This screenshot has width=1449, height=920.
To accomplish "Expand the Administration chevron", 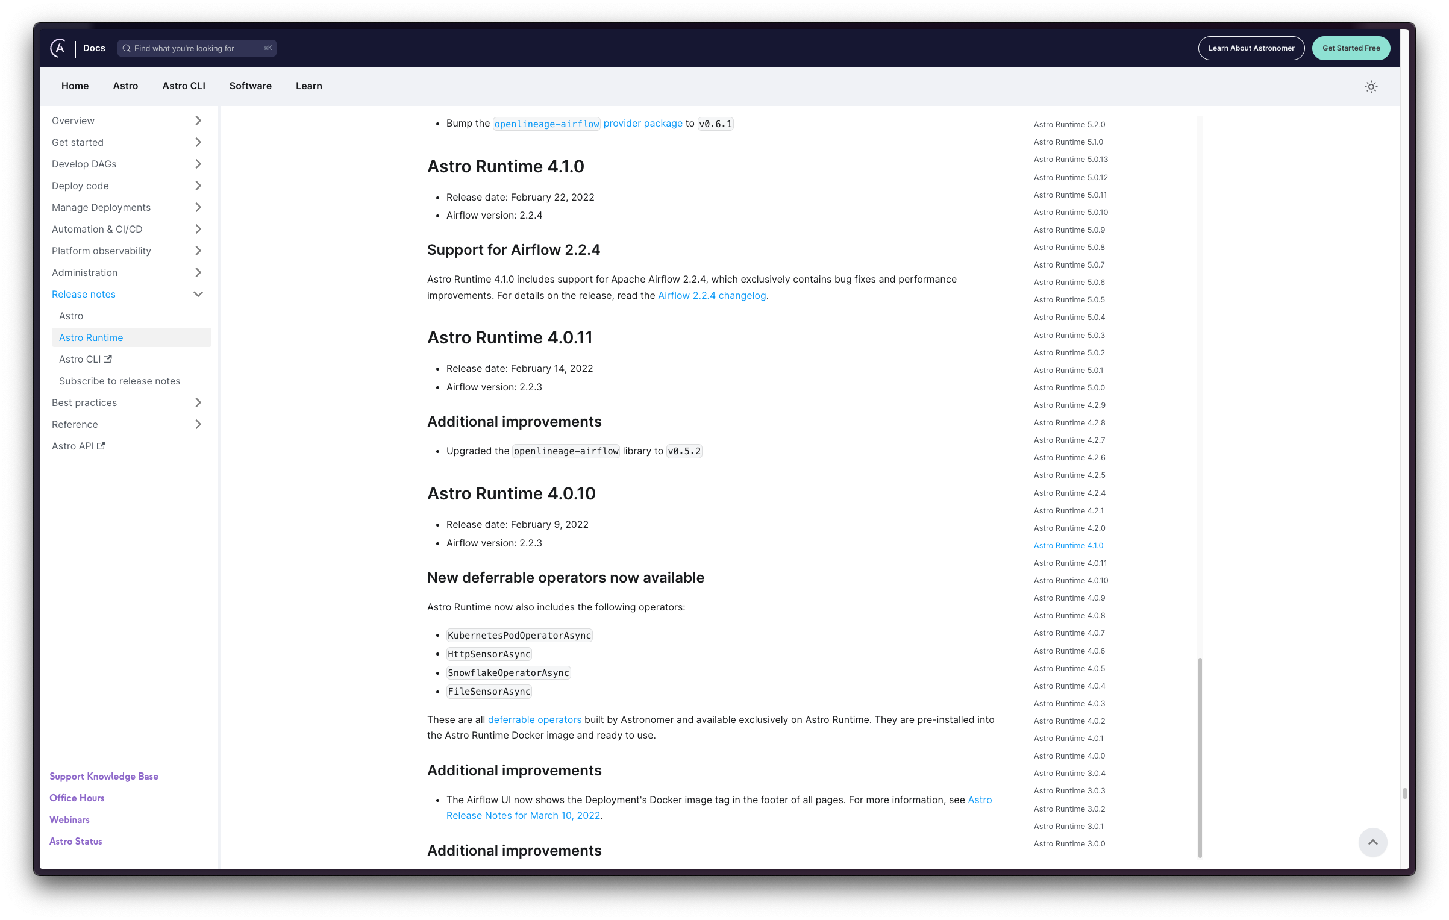I will pyautogui.click(x=198, y=272).
